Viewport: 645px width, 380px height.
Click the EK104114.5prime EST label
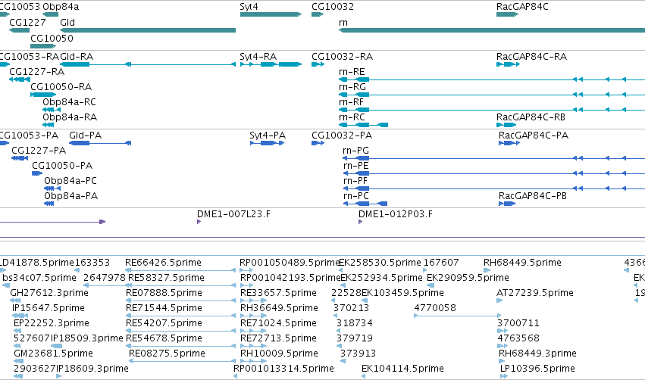[402, 369]
